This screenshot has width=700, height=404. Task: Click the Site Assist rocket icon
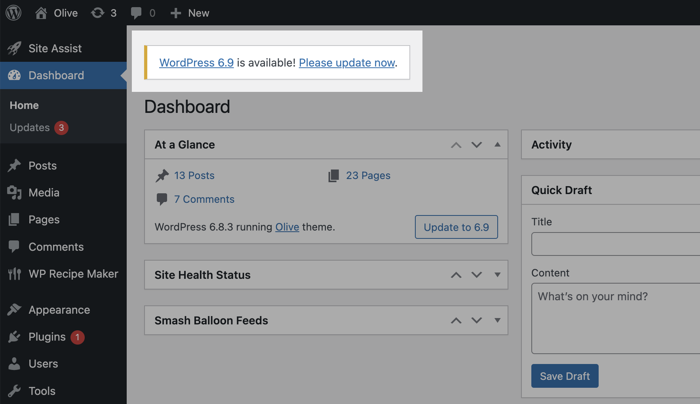[14, 48]
